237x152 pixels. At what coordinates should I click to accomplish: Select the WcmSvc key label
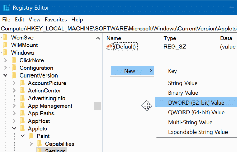click(22, 38)
